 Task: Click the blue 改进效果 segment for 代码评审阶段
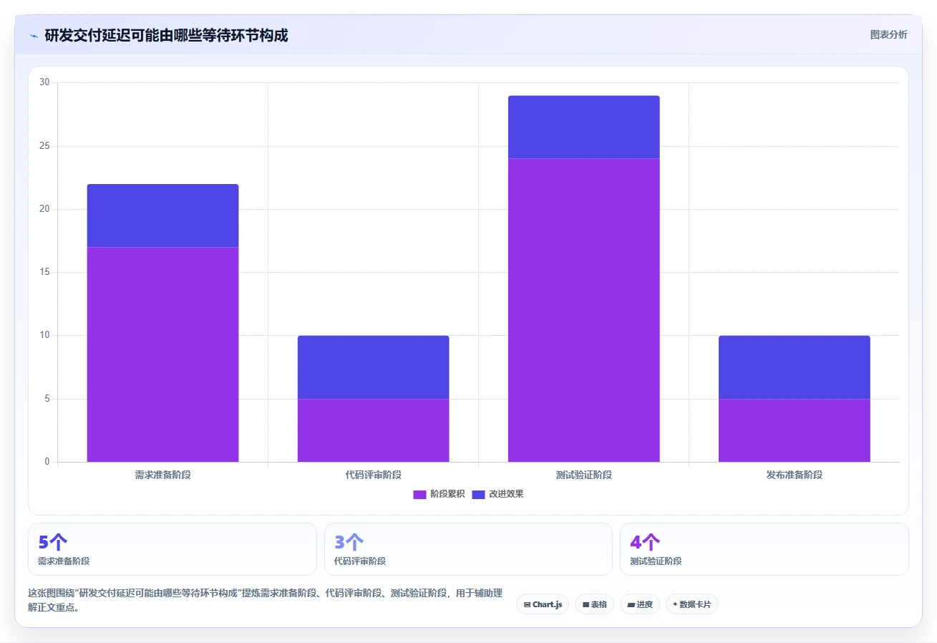click(373, 367)
